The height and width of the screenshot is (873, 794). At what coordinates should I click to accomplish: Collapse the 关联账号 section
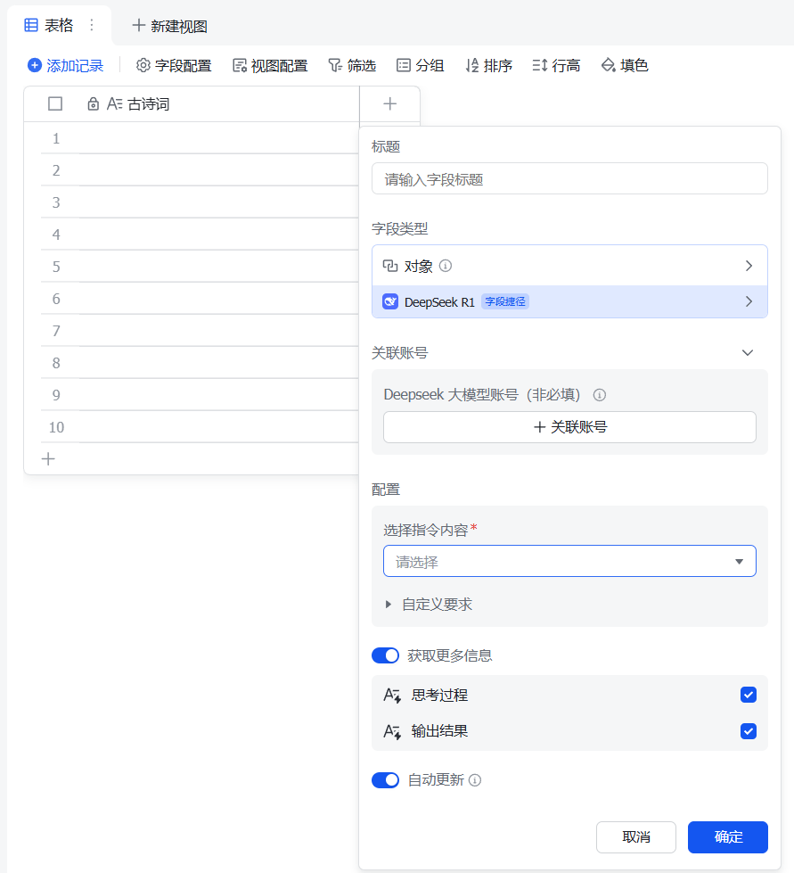tap(748, 353)
